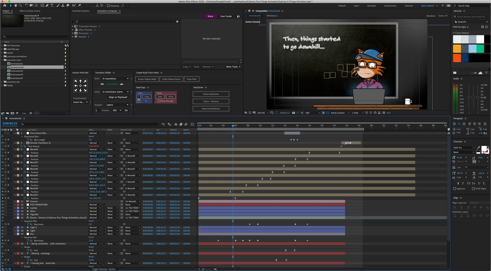Click the Align to Playhead! button
Screen dimensions: 491x271
coord(118,97)
